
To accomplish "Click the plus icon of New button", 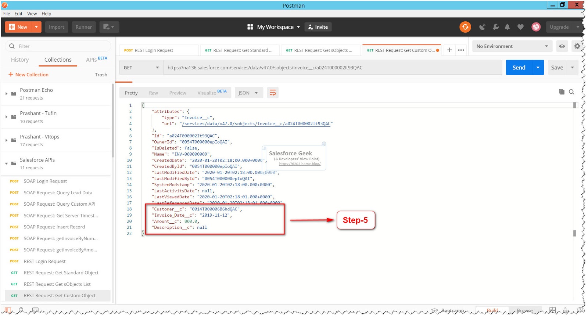I will 12,27.
